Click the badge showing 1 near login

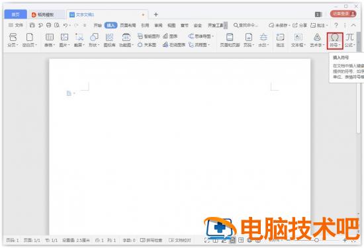(x=318, y=15)
